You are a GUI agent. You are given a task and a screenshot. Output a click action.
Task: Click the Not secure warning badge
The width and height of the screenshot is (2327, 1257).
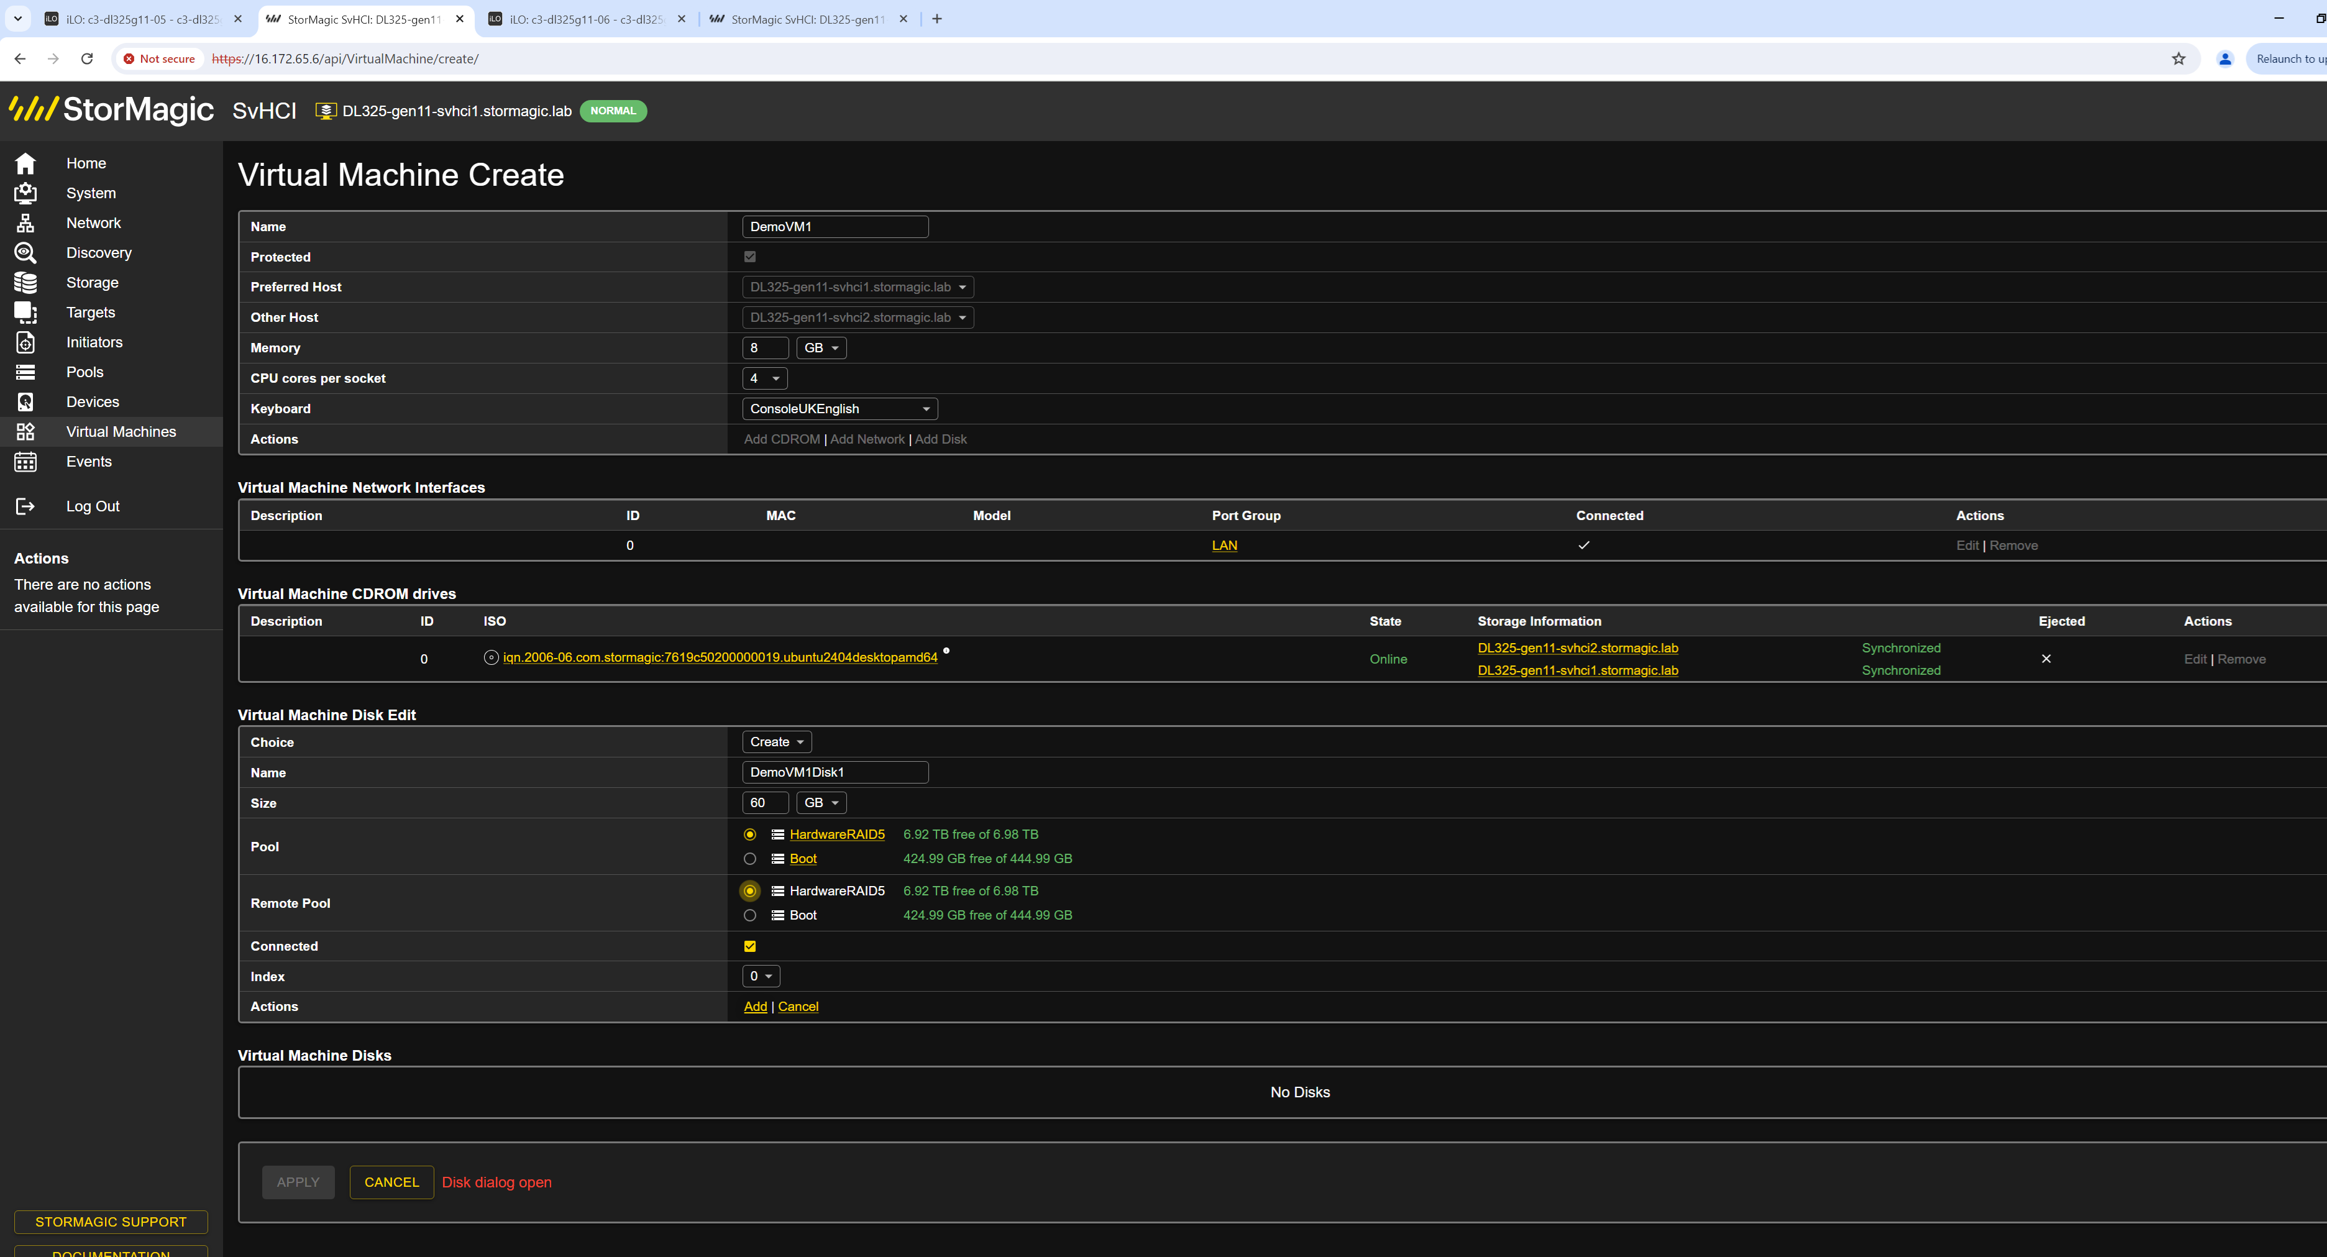tap(159, 58)
